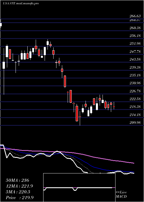The width and height of the screenshot is (144, 202).
Task: Click the 226.78 price level label
Action: pos(135,91)
